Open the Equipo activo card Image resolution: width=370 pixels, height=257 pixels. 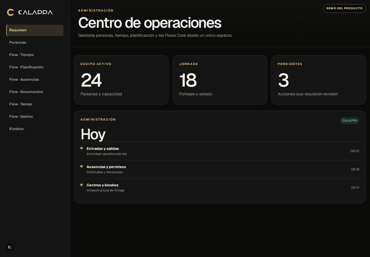tap(121, 80)
